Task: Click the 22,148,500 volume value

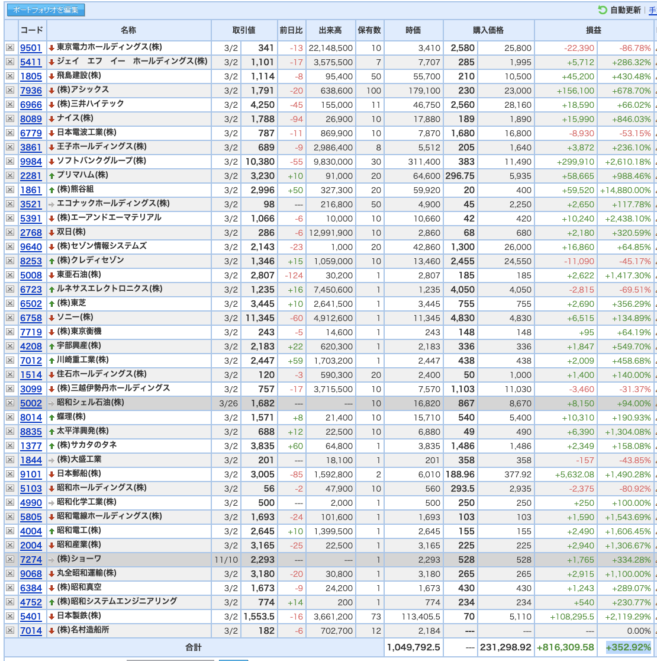Action: coord(331,48)
